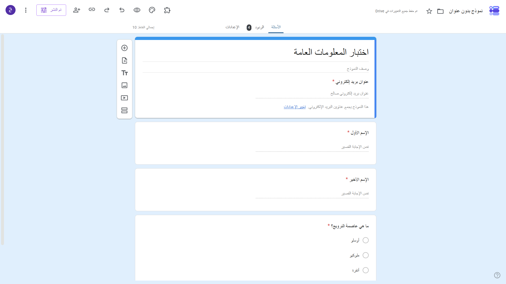Screen dimensions: 506x284
Task: Star this form
Action: click(x=429, y=11)
